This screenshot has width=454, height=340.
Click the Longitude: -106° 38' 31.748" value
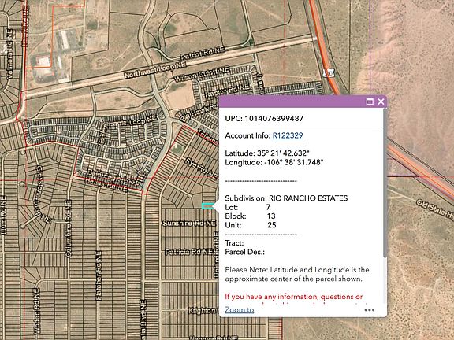tap(274, 162)
